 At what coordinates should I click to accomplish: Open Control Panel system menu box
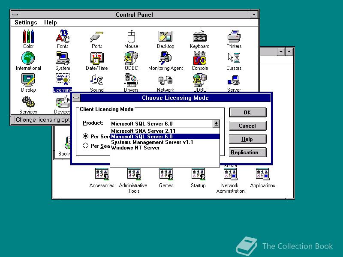pyautogui.click(x=15, y=15)
